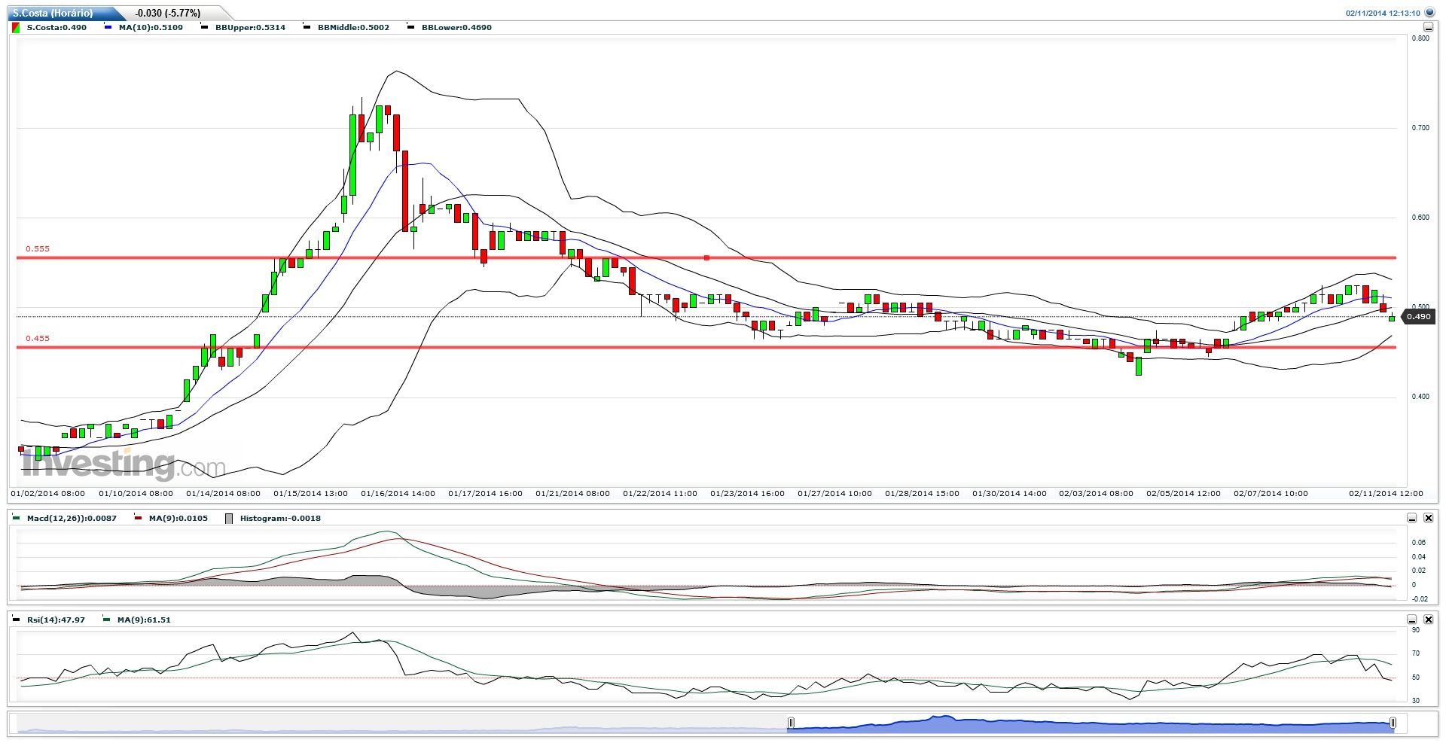Click the 02/11/2014 12:00 axis label
This screenshot has width=1446, height=743.
1386,494
